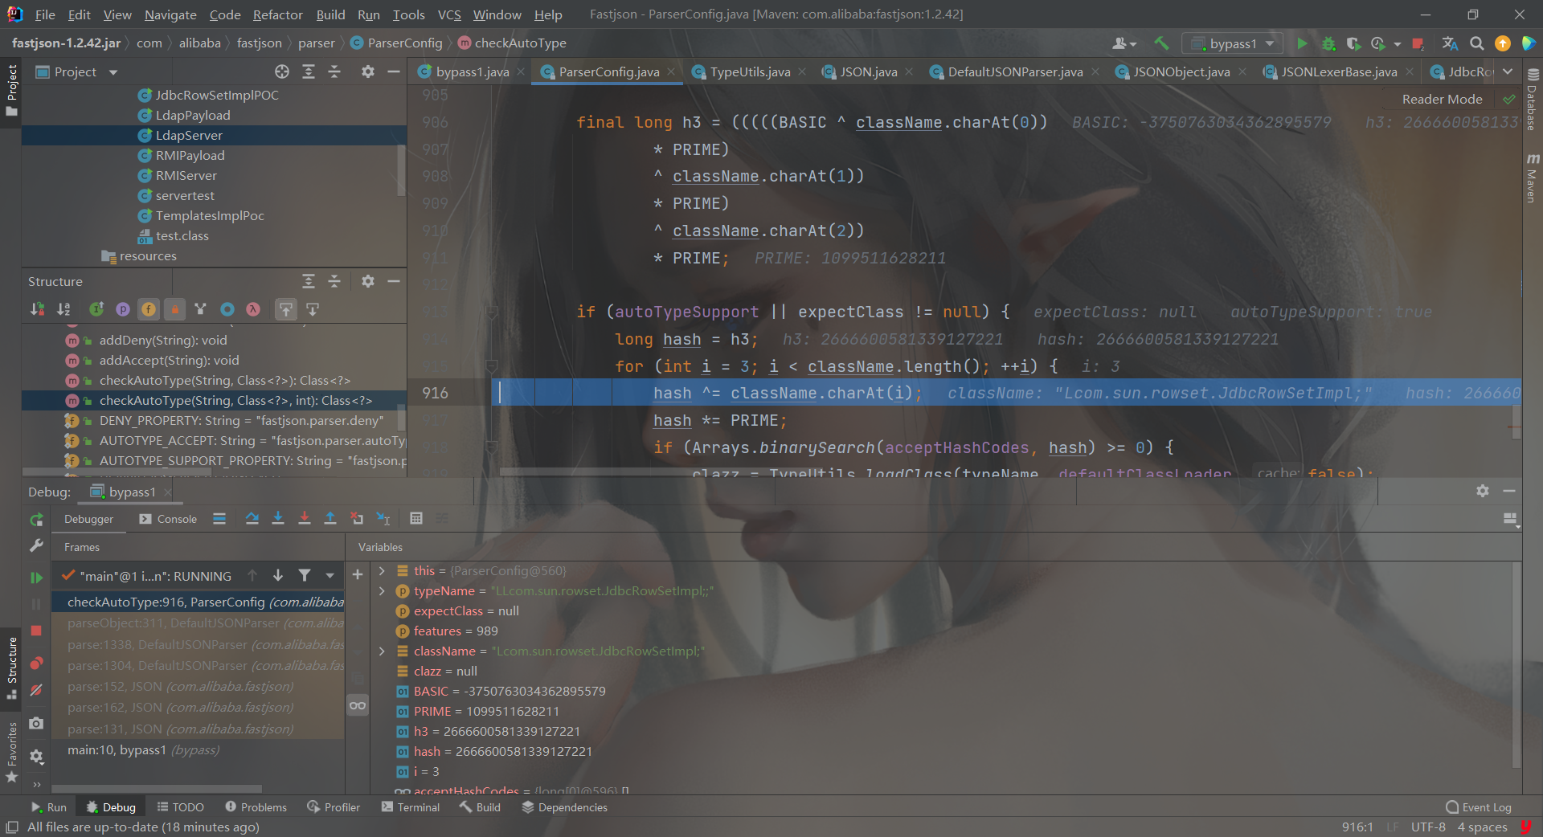The height and width of the screenshot is (837, 1543).
Task: Expand typeName variable node
Action: [x=383, y=591]
